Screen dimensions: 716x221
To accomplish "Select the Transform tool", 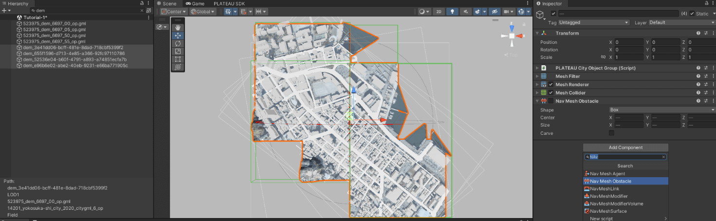I will click(178, 67).
